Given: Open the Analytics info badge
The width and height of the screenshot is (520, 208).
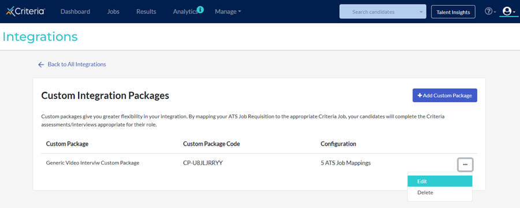Looking at the screenshot, I should tap(200, 10).
